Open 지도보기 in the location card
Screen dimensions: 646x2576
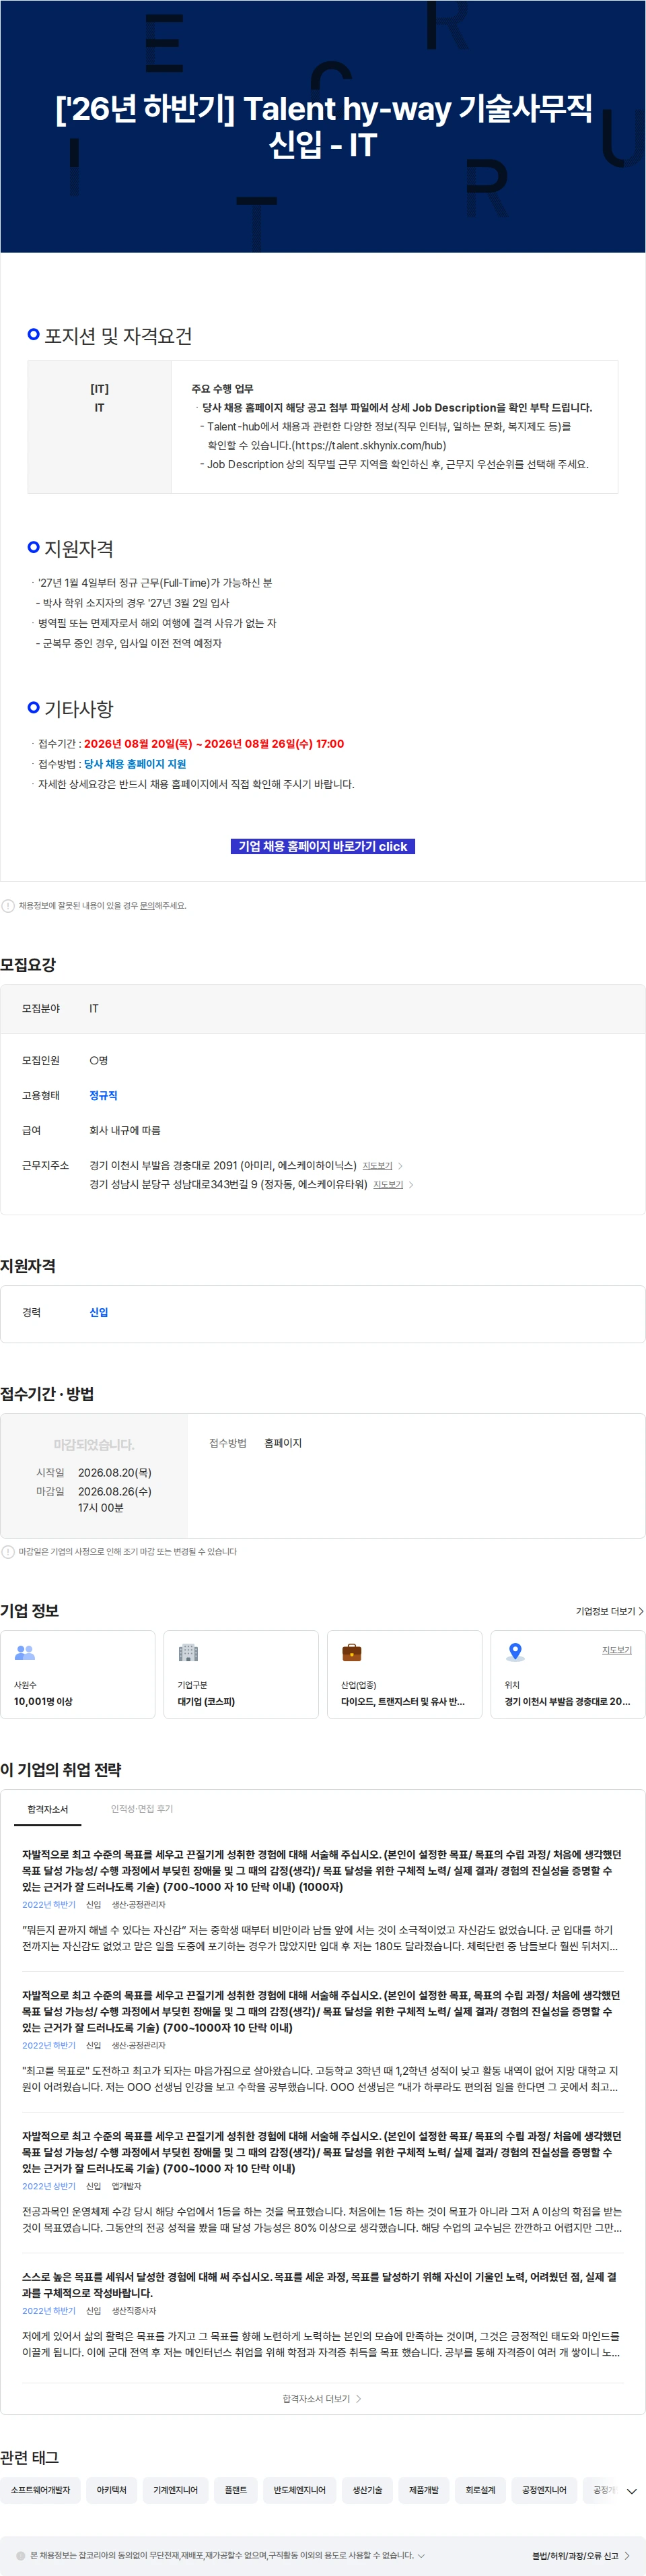point(617,1650)
